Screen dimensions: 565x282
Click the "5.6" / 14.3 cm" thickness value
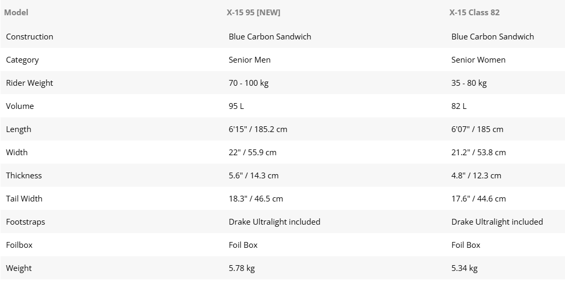point(254,175)
